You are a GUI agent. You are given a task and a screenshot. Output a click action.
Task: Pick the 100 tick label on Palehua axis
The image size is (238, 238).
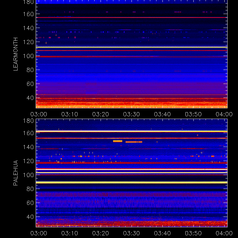(x=28, y=175)
